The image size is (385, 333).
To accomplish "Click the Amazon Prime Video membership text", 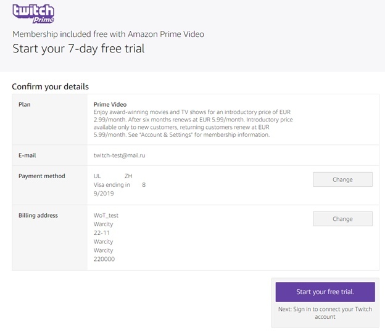I will pyautogui.click(x=108, y=34).
